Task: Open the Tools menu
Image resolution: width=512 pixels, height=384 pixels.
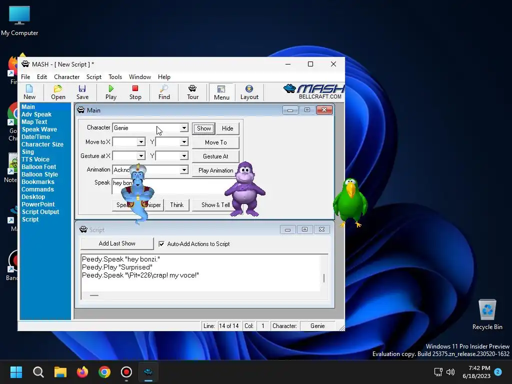Action: (115, 76)
